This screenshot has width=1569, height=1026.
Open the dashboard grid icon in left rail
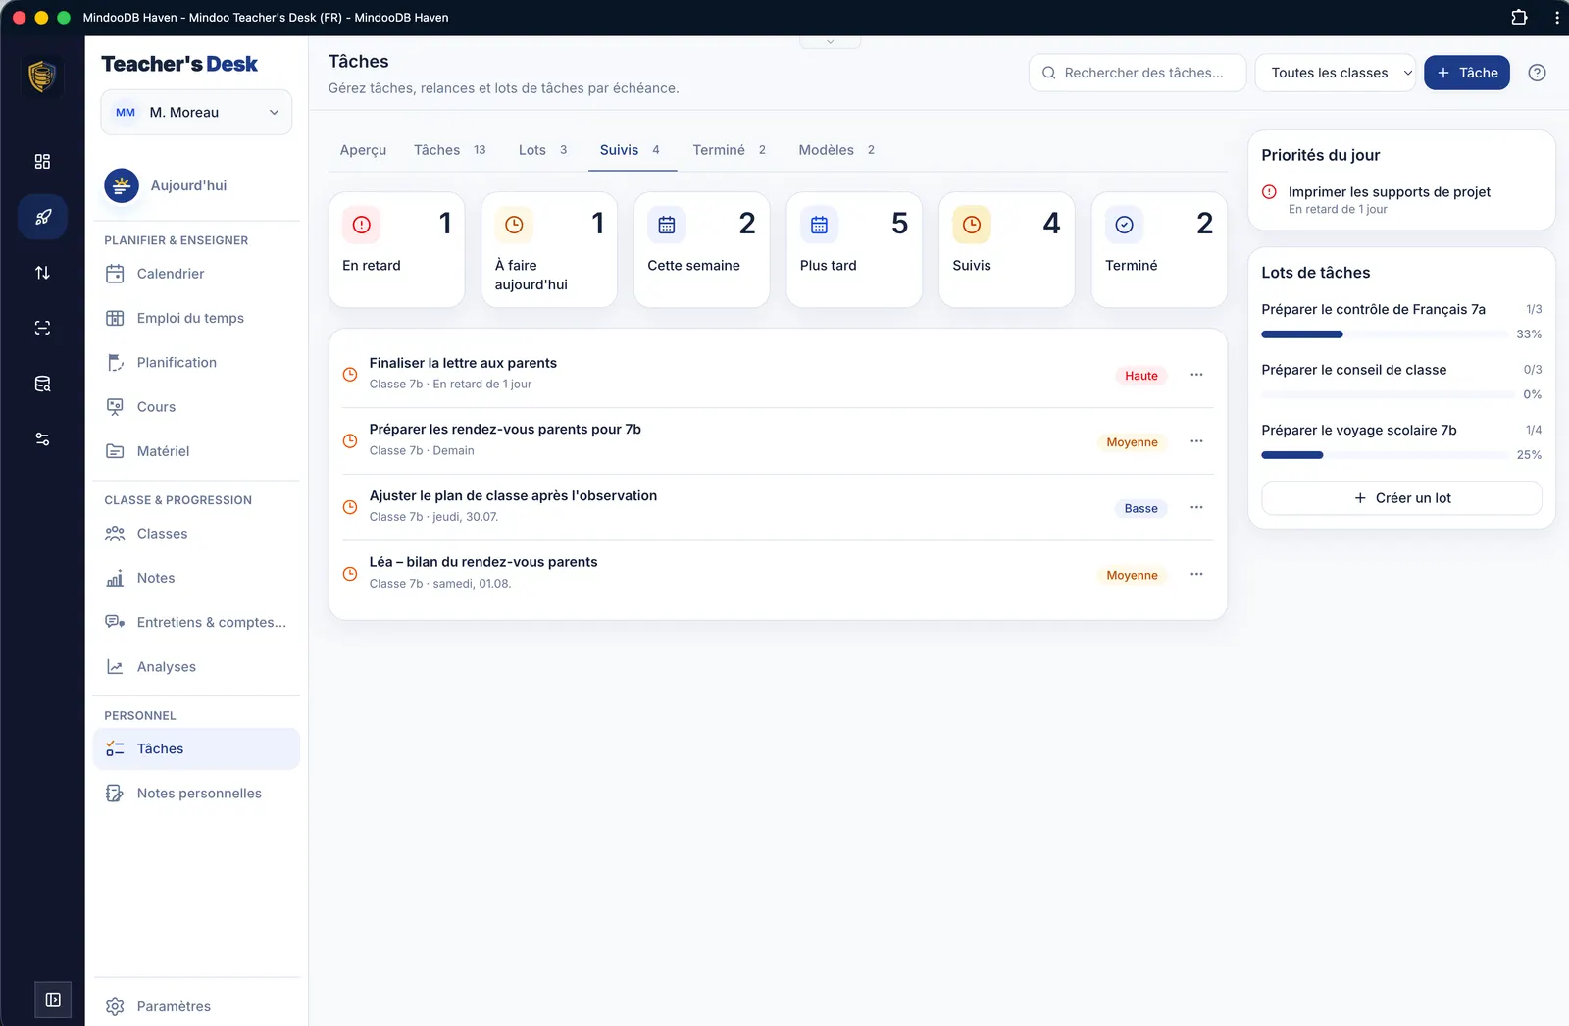42,162
